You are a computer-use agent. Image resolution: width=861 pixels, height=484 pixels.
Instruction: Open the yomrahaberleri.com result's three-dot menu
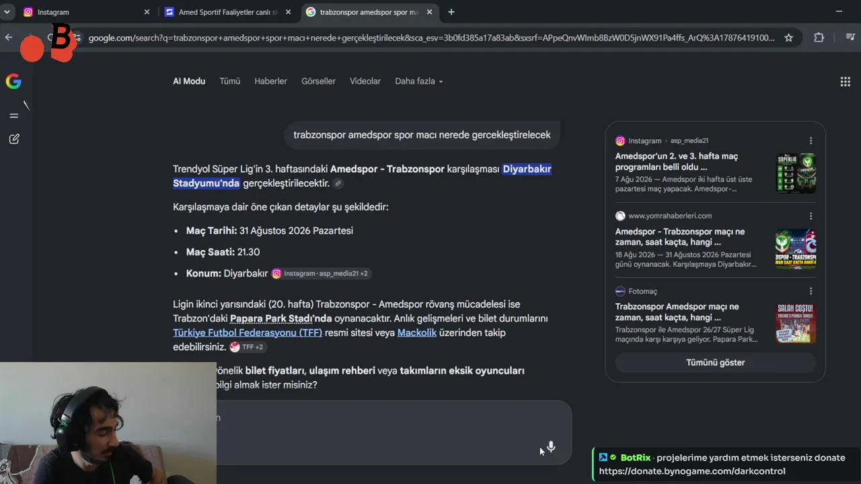(811, 216)
